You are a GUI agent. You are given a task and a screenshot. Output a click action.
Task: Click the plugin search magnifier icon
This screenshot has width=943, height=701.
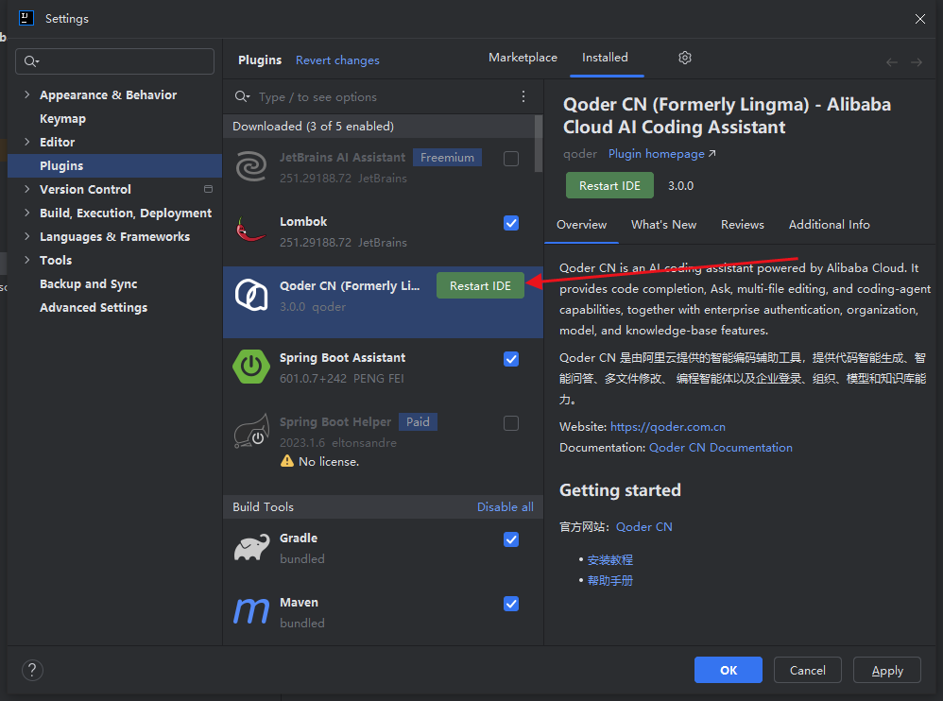point(242,96)
